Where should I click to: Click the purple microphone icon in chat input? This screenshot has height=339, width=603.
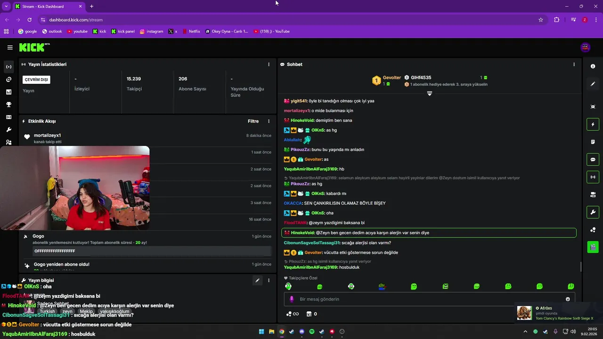292,299
